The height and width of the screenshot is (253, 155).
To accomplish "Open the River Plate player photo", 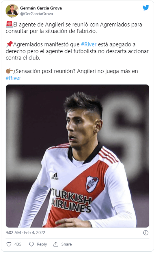I will click(x=77, y=156).
